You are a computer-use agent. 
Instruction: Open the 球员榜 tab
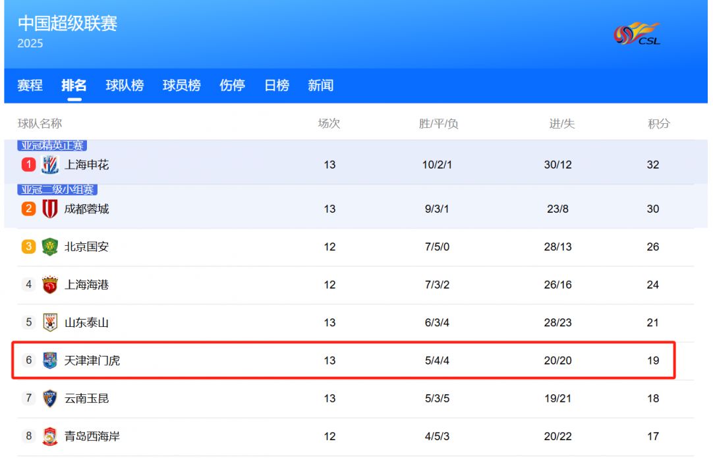point(181,86)
